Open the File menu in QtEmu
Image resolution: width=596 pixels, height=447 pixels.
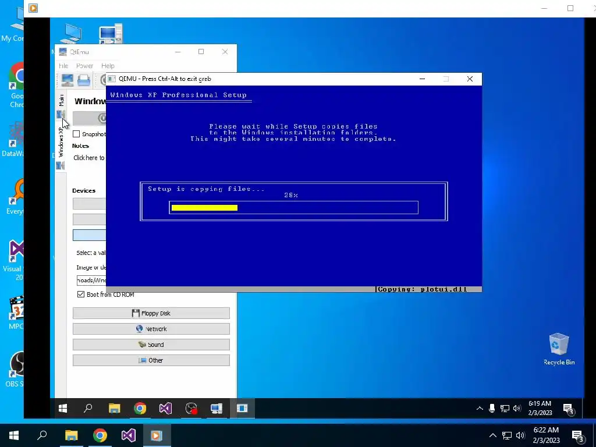click(63, 66)
